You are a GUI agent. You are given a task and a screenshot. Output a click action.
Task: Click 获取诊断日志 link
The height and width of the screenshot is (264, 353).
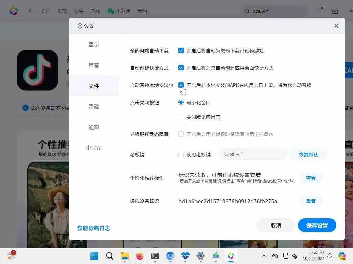tap(94, 228)
